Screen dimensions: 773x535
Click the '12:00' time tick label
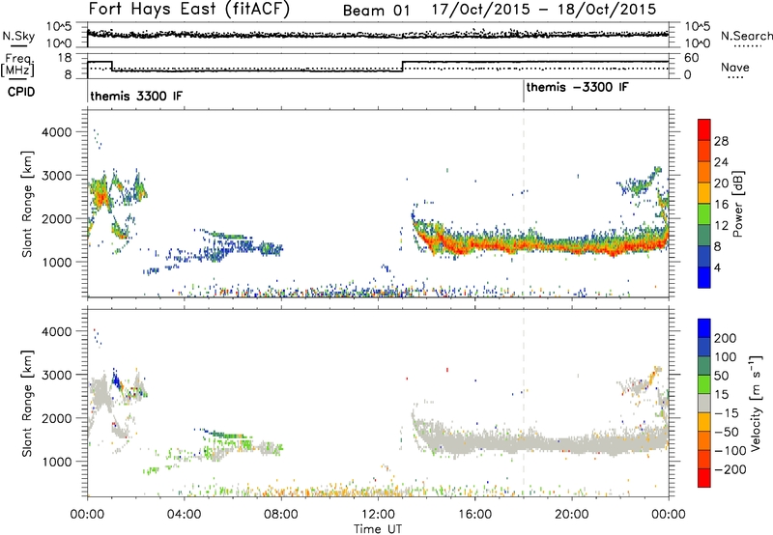tap(378, 515)
